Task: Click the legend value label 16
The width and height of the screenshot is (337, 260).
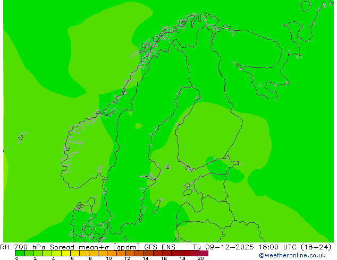Action: pyautogui.click(x=164, y=258)
